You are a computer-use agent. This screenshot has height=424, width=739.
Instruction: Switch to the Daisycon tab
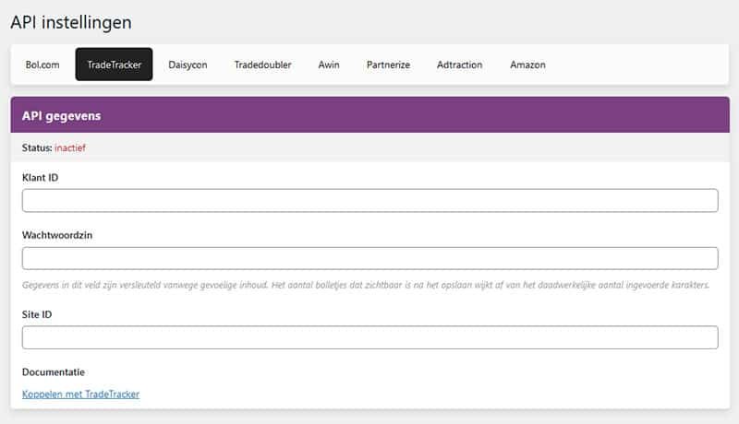[188, 65]
